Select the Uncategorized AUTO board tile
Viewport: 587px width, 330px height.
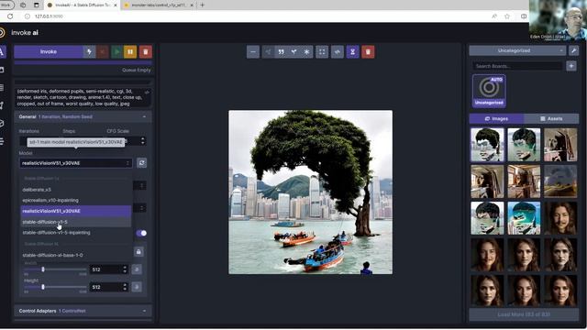tap(489, 92)
